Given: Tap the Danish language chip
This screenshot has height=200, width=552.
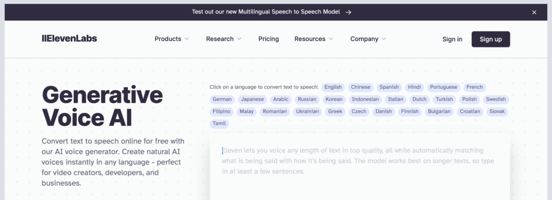Looking at the screenshot, I should click(384, 112).
